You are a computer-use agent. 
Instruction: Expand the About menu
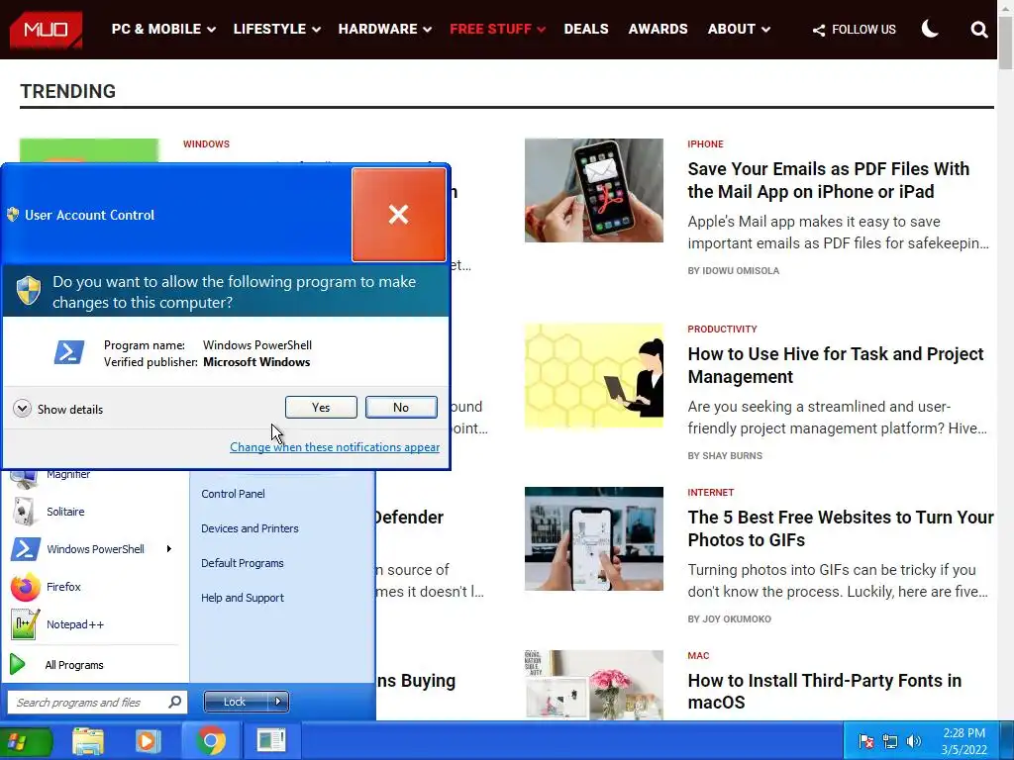pos(739,29)
